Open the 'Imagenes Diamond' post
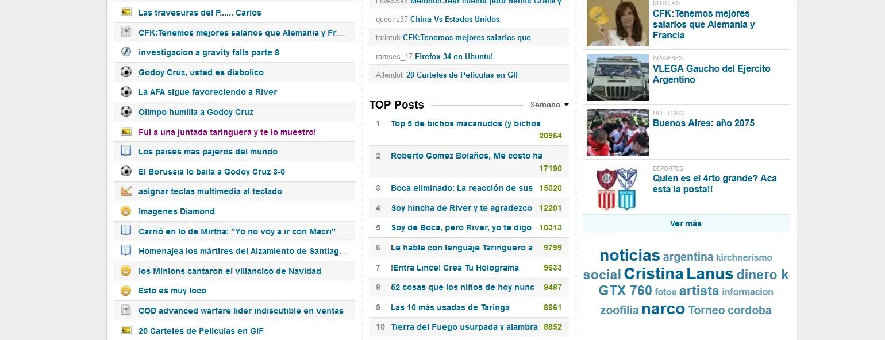 coord(176,211)
